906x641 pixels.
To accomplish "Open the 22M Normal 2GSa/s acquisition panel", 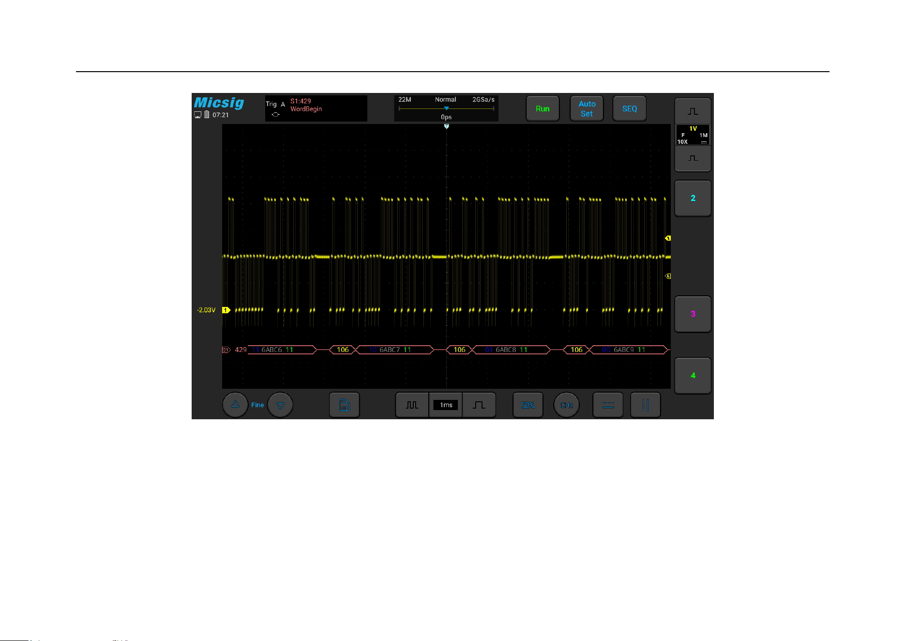I will click(446, 108).
